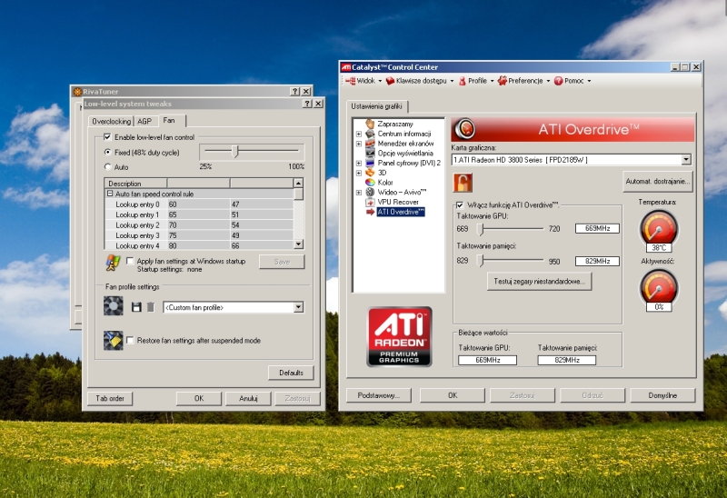Image resolution: width=727 pixels, height=498 pixels.
Task: Select ATI Overdrive in the settings tree
Action: (401, 212)
